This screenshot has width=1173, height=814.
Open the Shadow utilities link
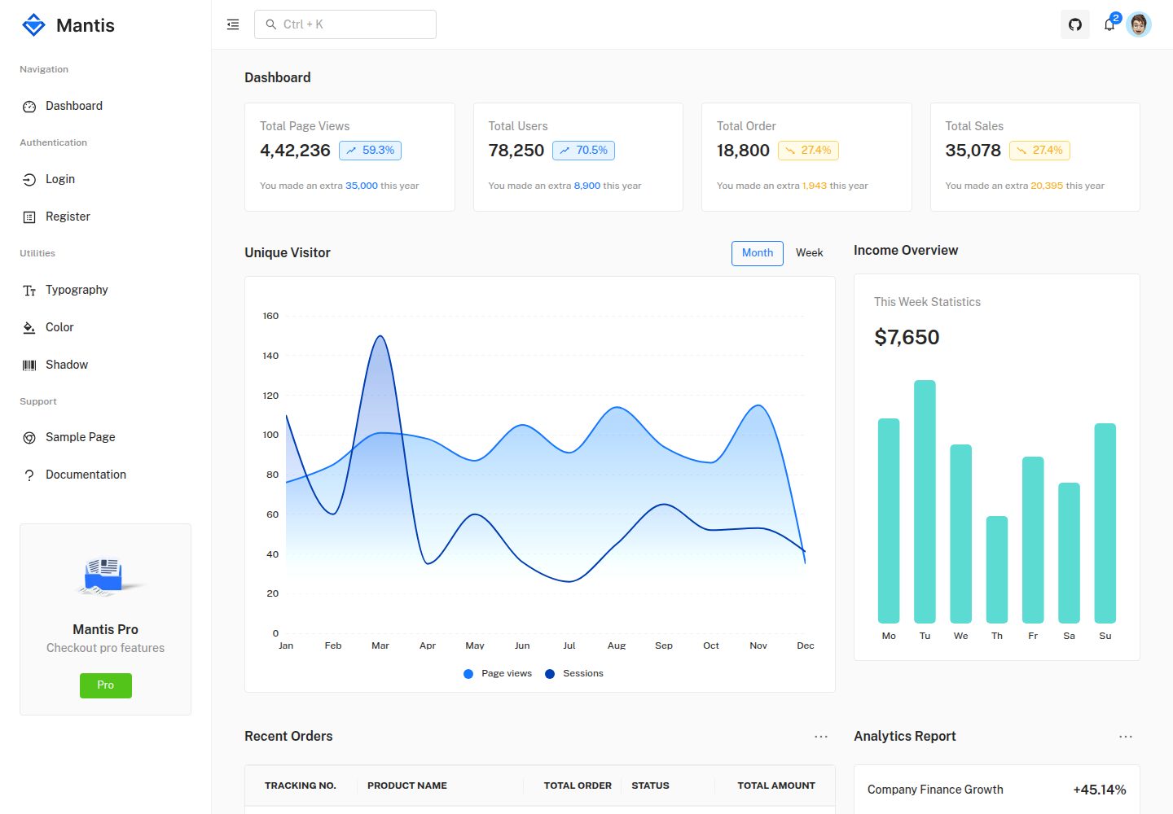(105, 365)
